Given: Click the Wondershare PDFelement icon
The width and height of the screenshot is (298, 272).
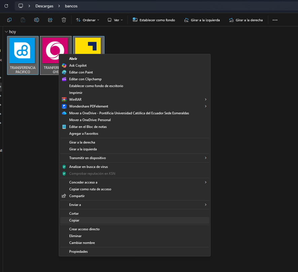Looking at the screenshot, I should click(x=64, y=106).
